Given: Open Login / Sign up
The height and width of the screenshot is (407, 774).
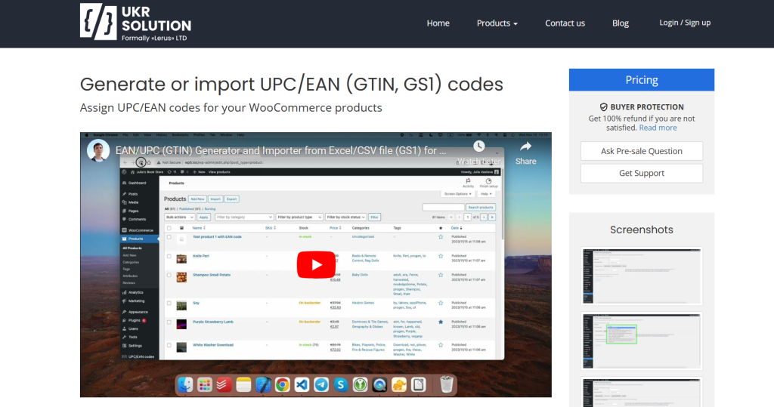Looking at the screenshot, I should click(x=685, y=23).
